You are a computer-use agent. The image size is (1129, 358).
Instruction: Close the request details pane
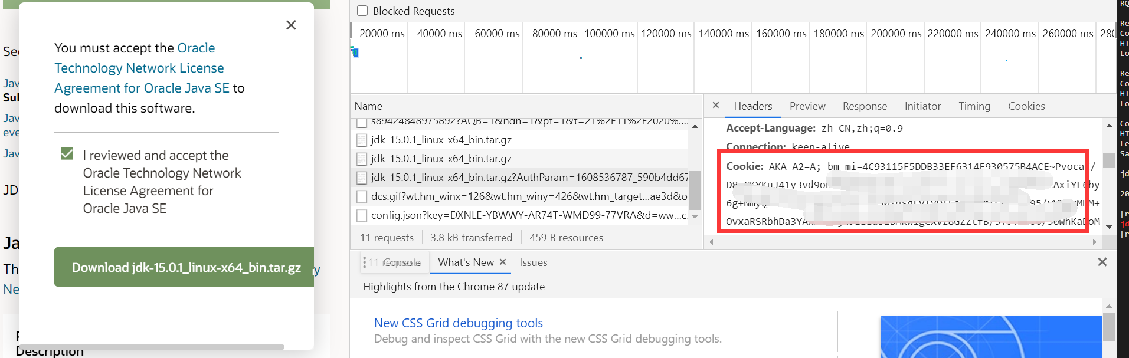click(x=716, y=105)
